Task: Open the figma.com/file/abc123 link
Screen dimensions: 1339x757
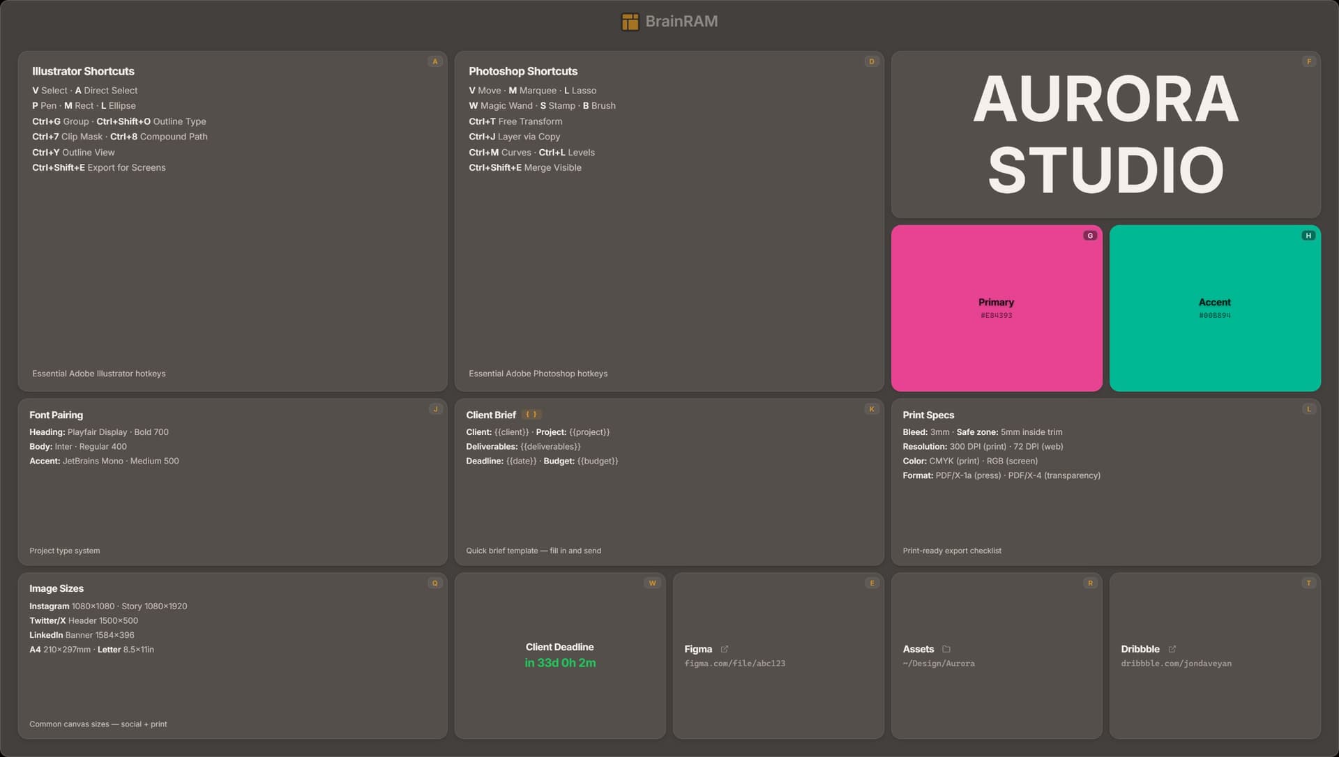Action: click(735, 664)
